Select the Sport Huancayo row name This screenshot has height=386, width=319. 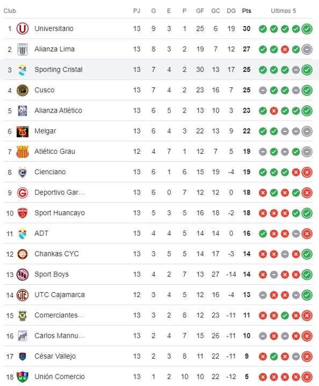coord(60,213)
